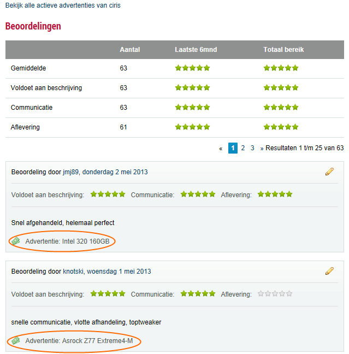Click Communicatie stars in jmj89 review
The image size is (349, 354).
tap(198, 194)
